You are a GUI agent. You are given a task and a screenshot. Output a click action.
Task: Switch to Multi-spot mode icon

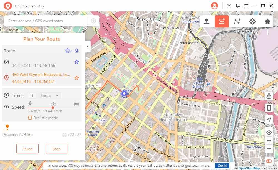pyautogui.click(x=237, y=21)
